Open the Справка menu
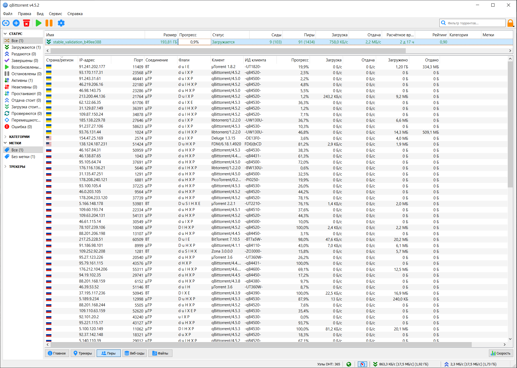 coord(75,14)
